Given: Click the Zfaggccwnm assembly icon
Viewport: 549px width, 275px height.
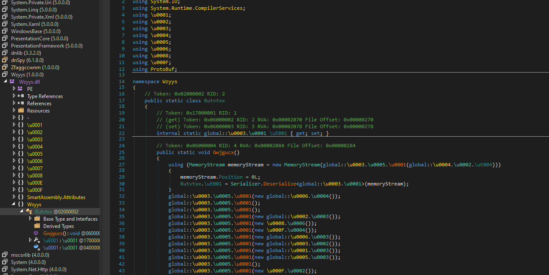Looking at the screenshot, I should coord(5,67).
